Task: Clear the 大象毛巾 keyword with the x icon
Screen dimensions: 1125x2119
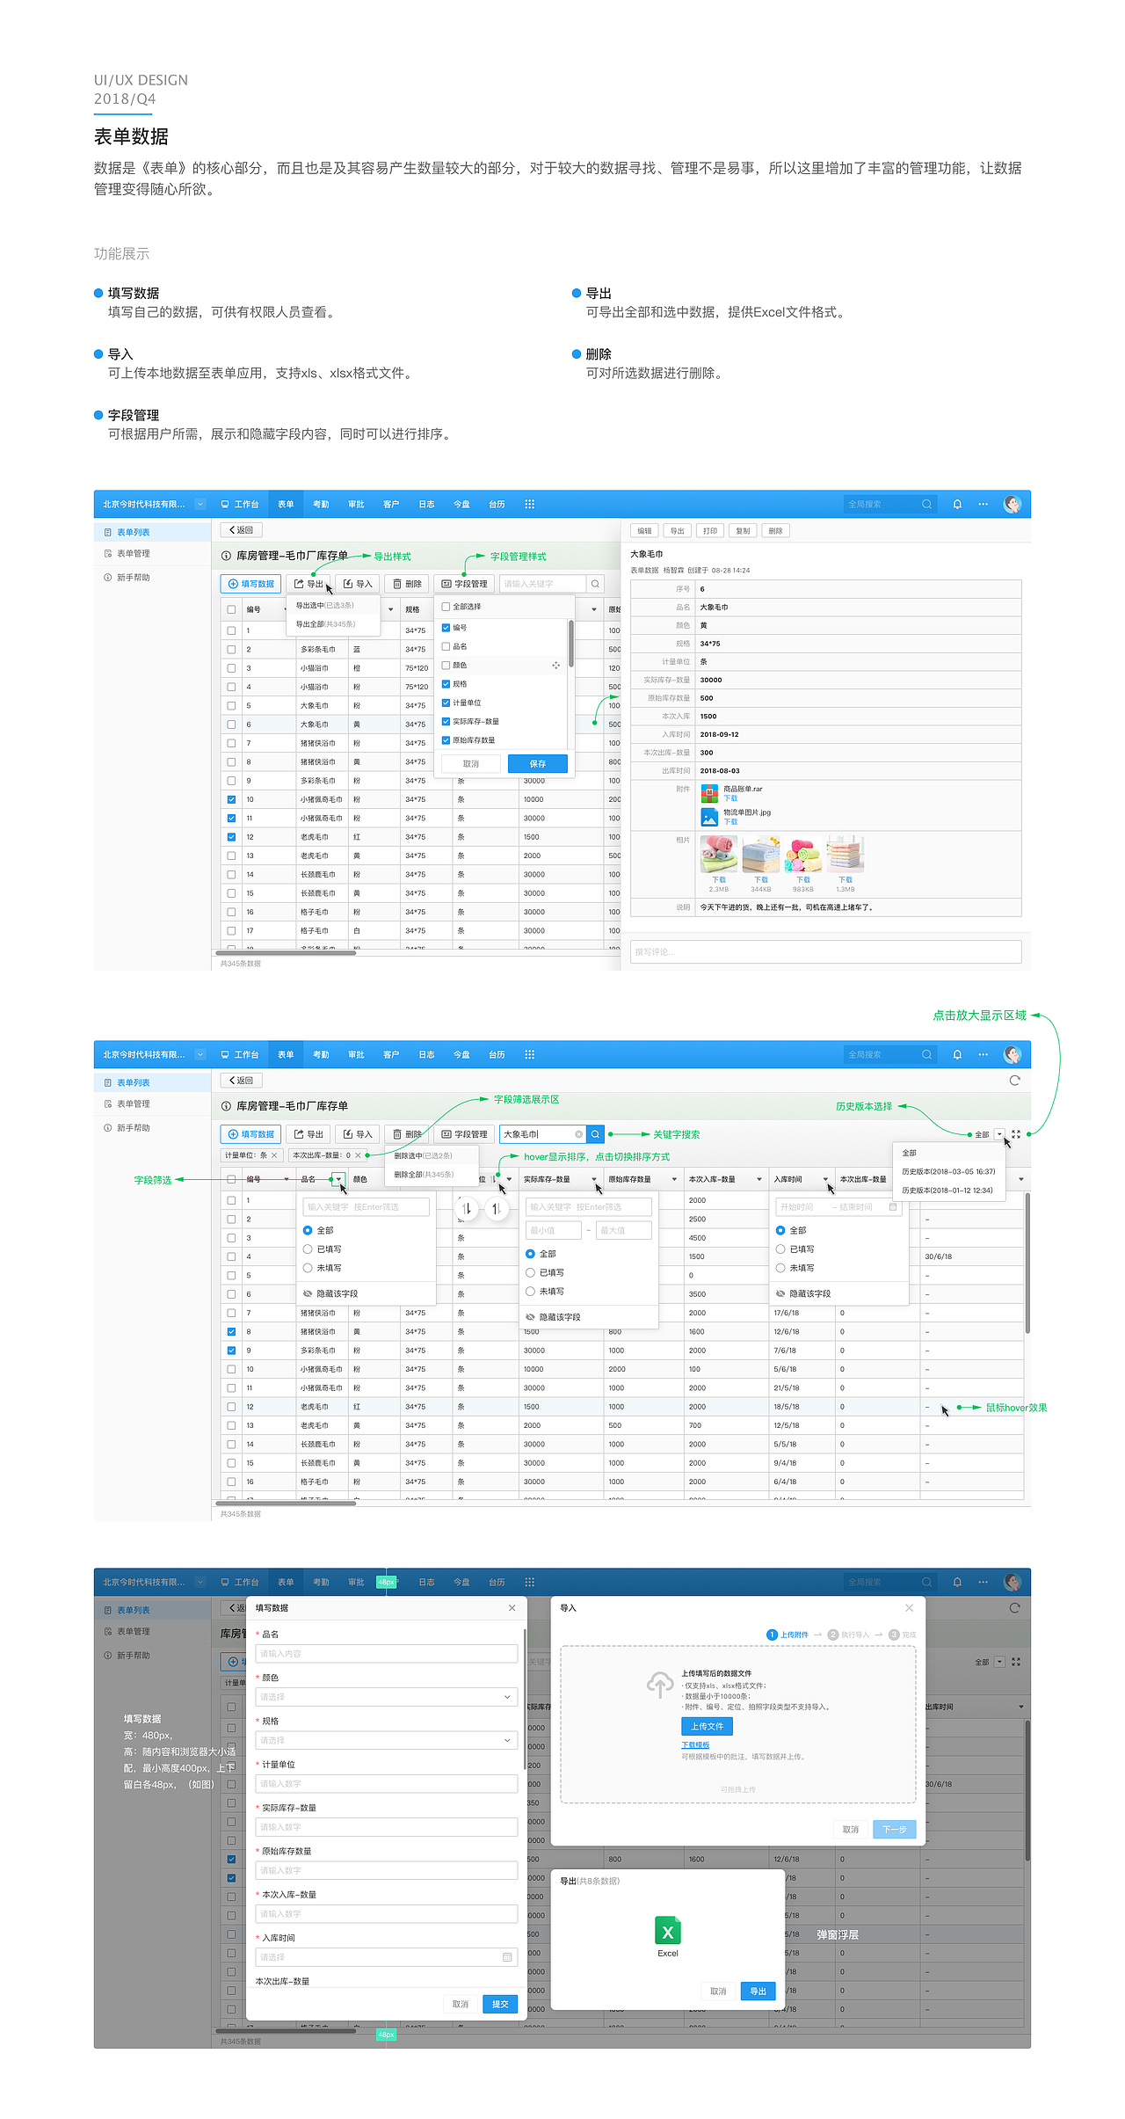Action: (x=578, y=1134)
